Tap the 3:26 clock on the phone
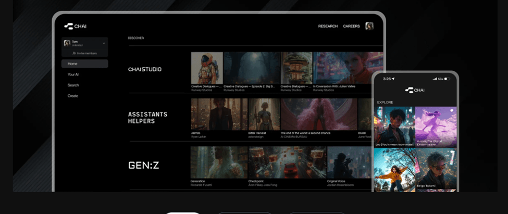The width and height of the screenshot is (508, 214). click(x=387, y=79)
